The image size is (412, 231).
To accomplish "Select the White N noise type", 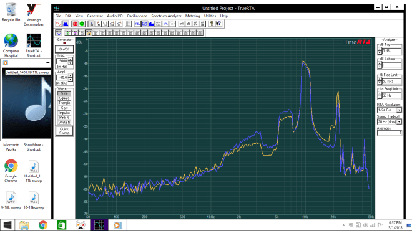I will [x=64, y=123].
